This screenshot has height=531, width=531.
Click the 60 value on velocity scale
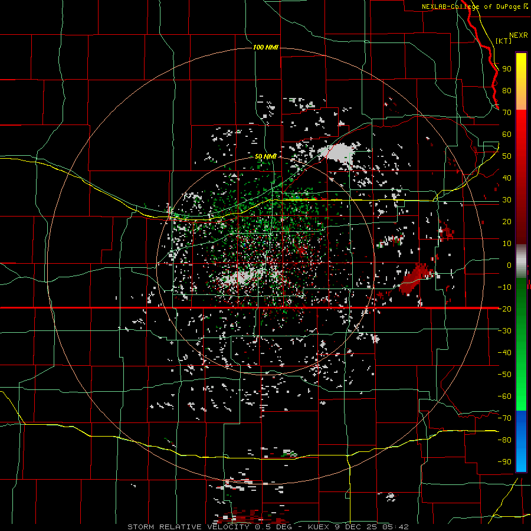tap(507, 135)
